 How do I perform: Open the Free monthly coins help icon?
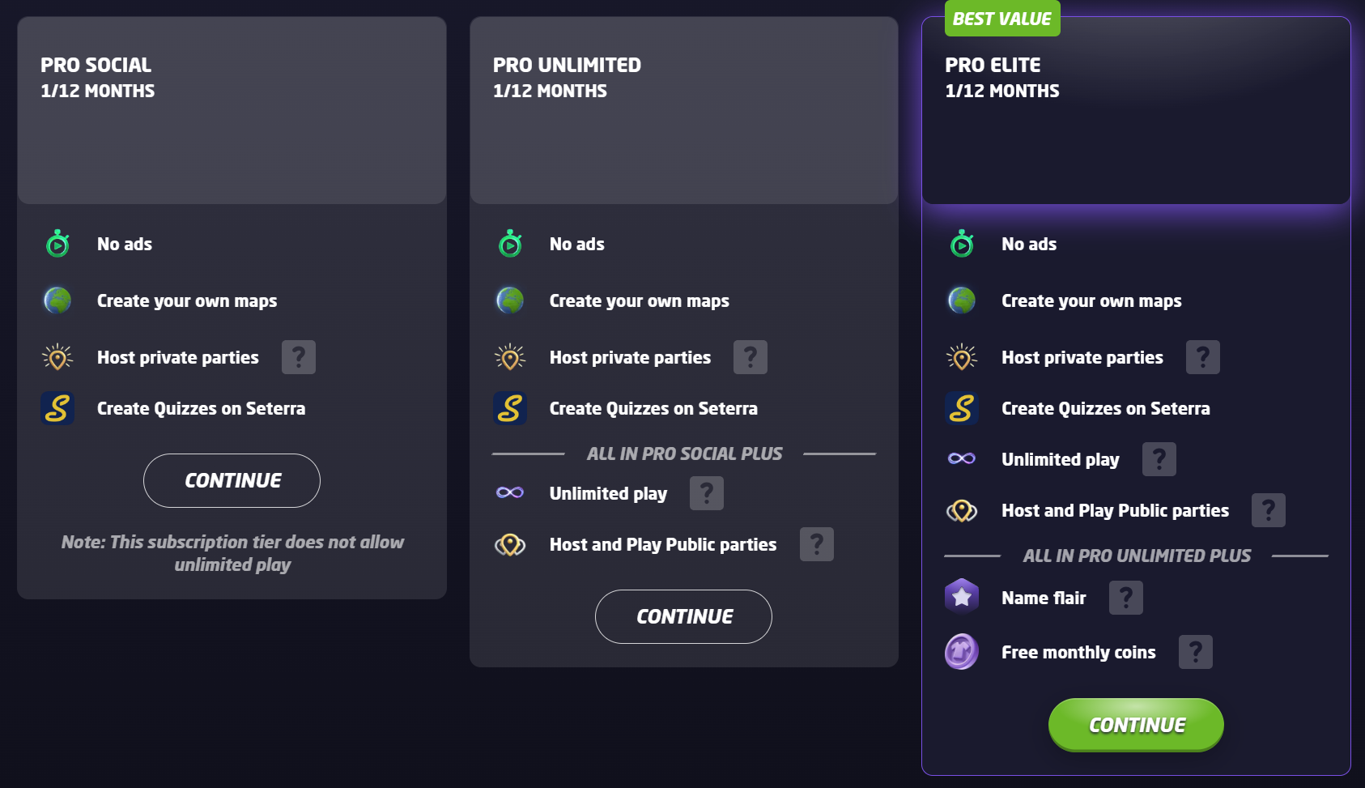pos(1196,652)
